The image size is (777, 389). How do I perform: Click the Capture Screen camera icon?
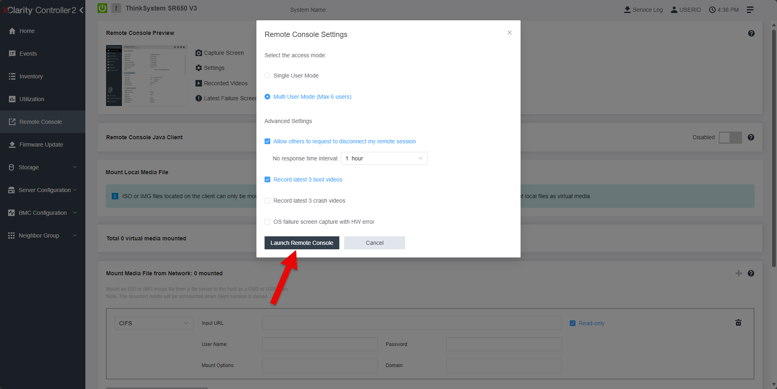[x=199, y=53]
